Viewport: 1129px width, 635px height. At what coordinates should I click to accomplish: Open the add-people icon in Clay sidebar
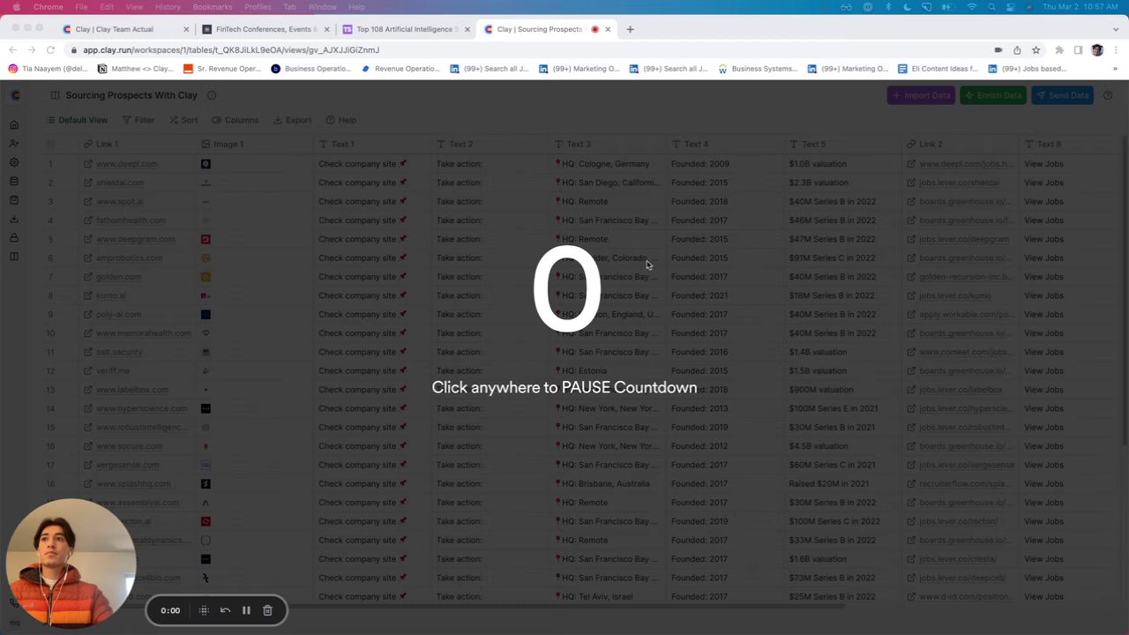tap(14, 143)
